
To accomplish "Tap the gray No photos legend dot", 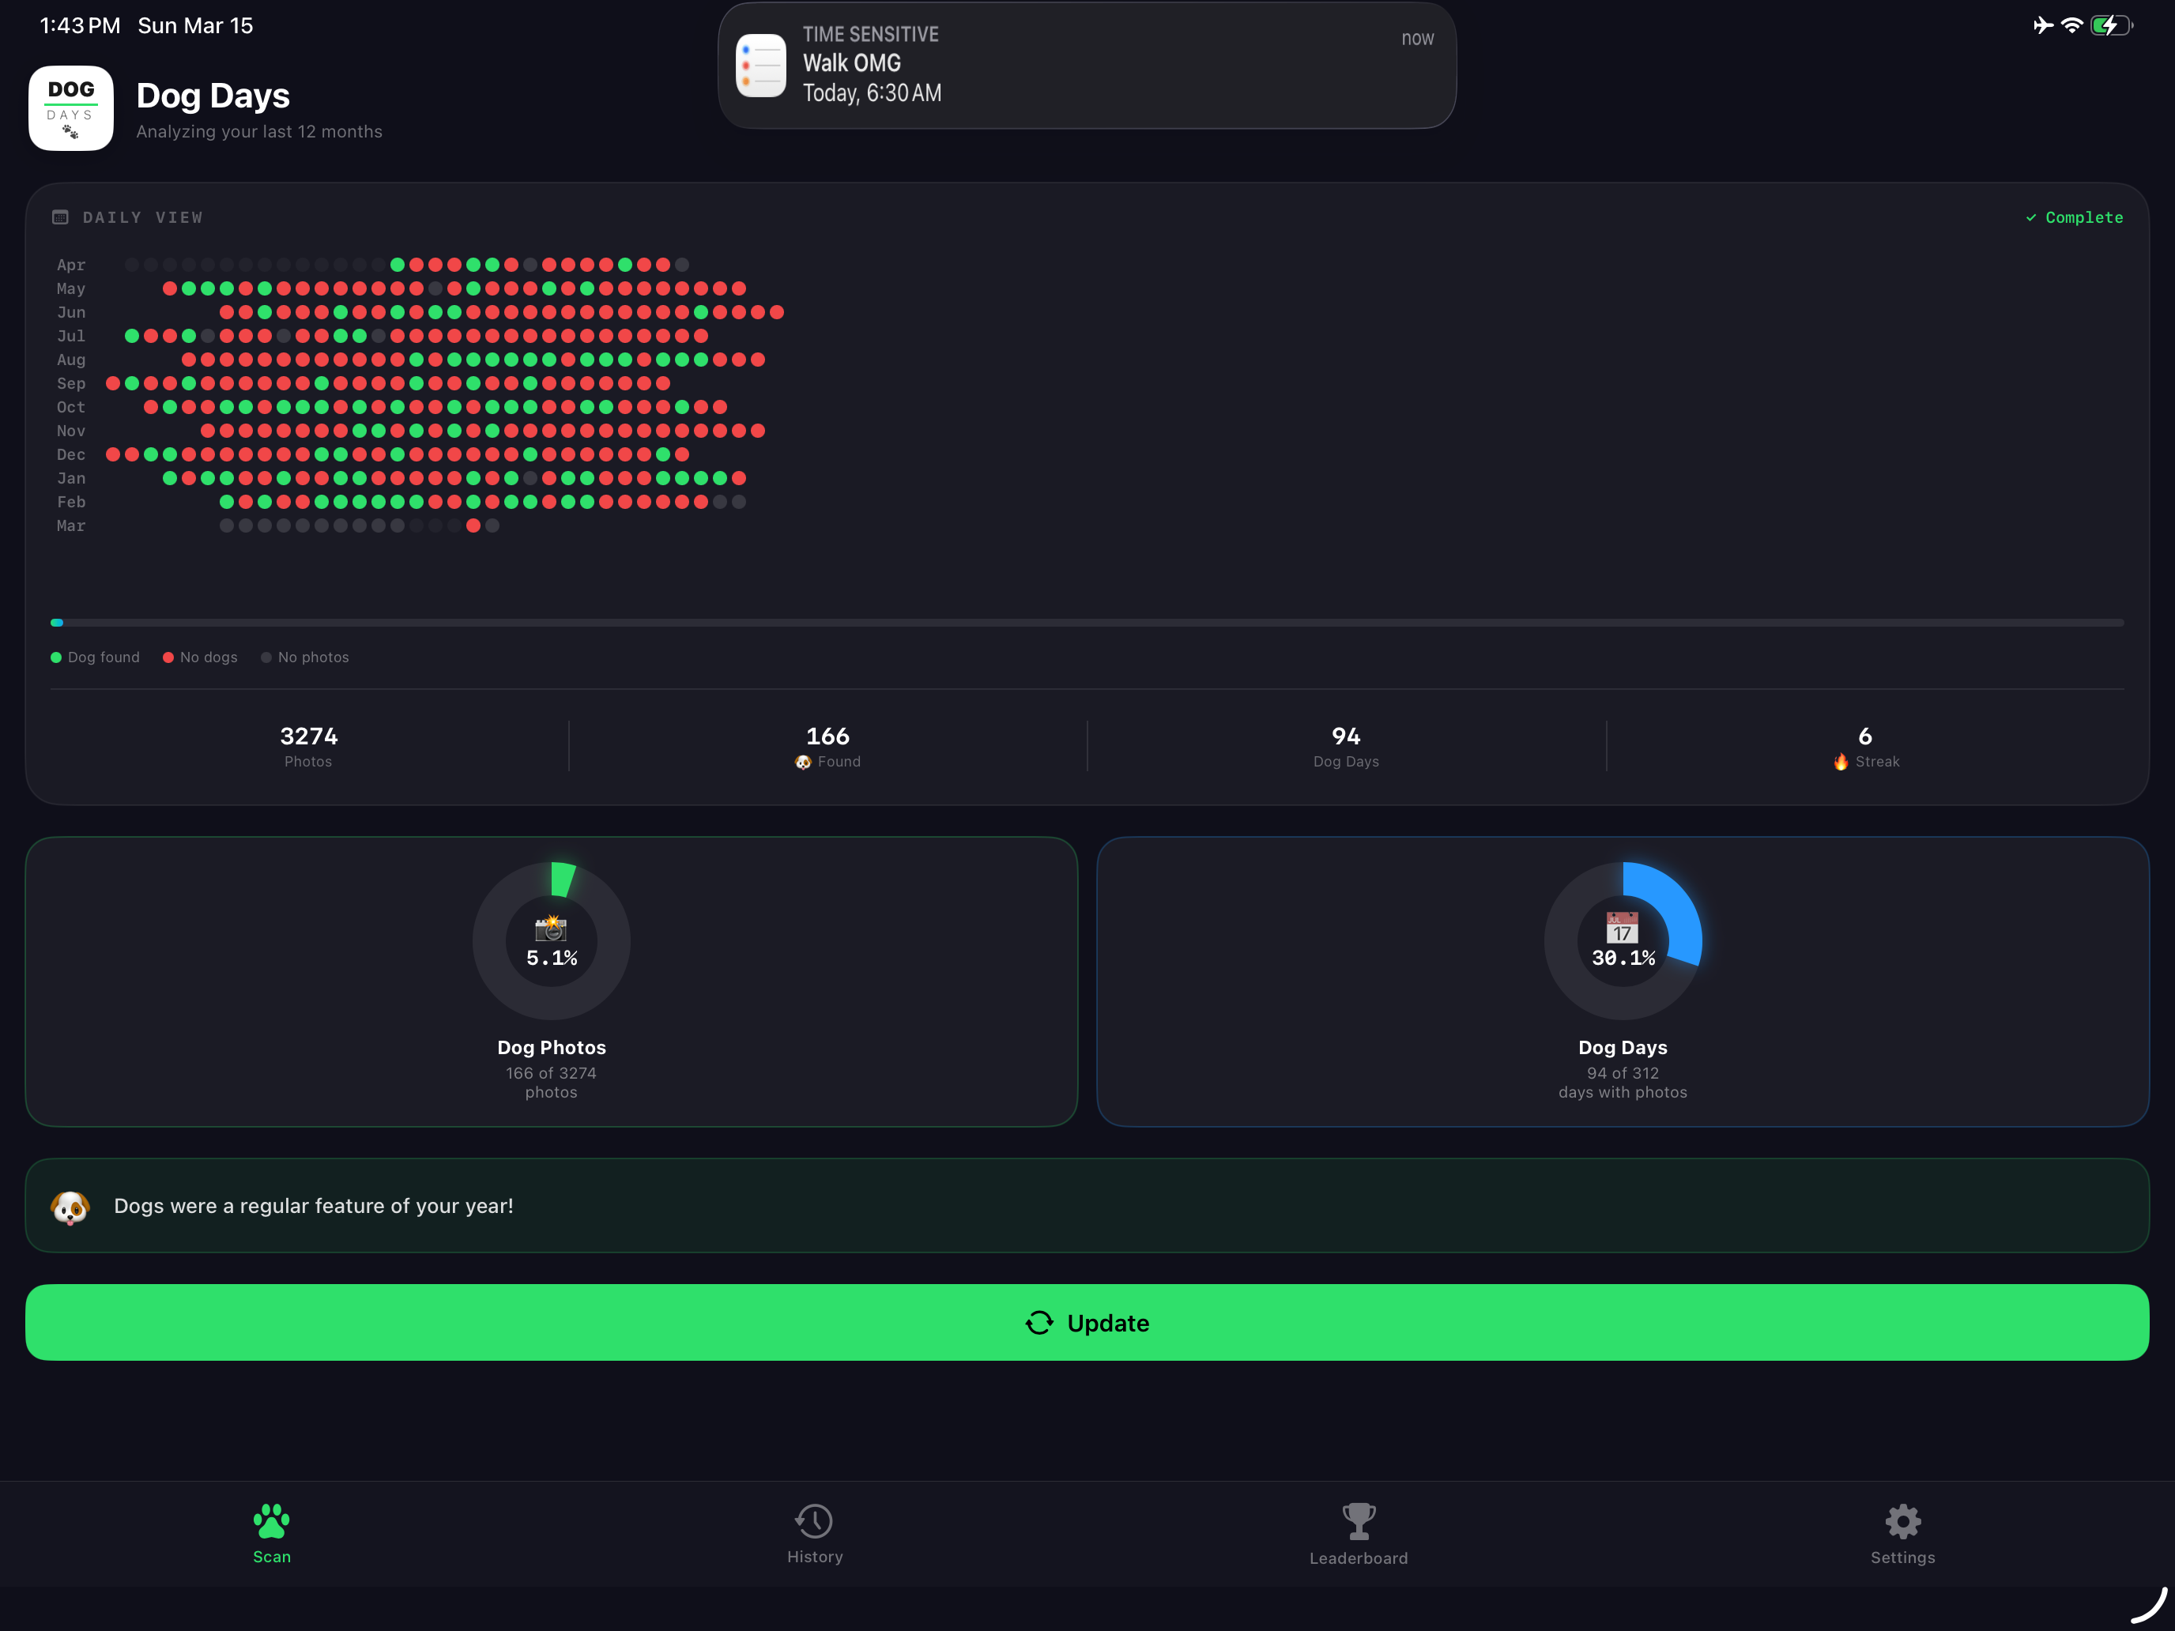I will (266, 657).
